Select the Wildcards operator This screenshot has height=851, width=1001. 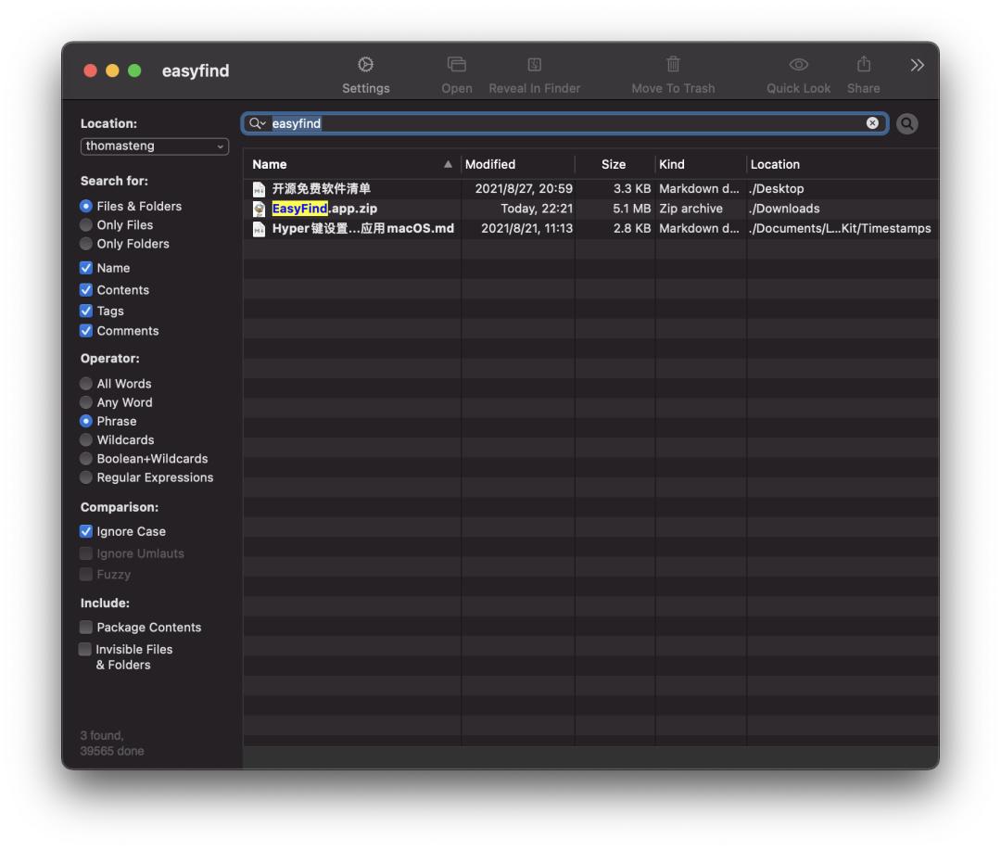tap(86, 439)
